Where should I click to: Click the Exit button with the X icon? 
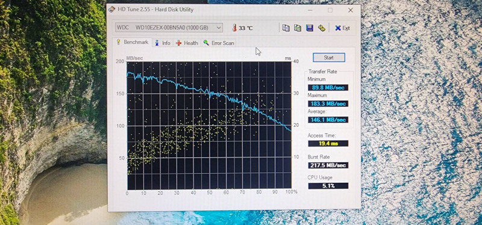point(342,28)
